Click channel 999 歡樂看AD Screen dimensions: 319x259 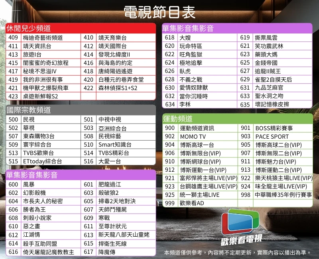click(x=192, y=203)
